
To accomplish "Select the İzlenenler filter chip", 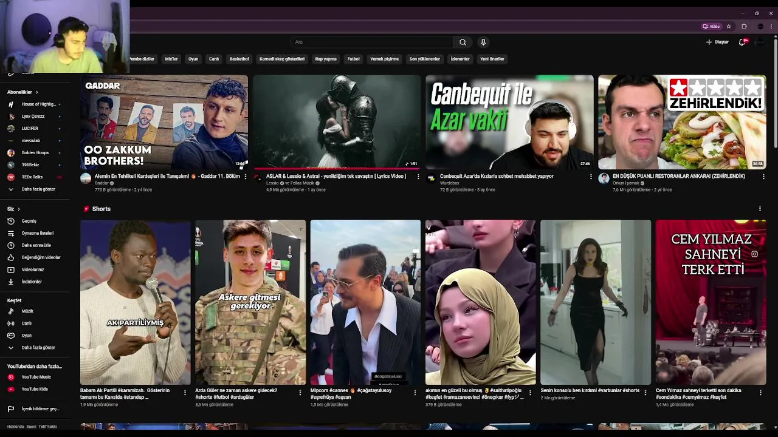I will pos(460,59).
